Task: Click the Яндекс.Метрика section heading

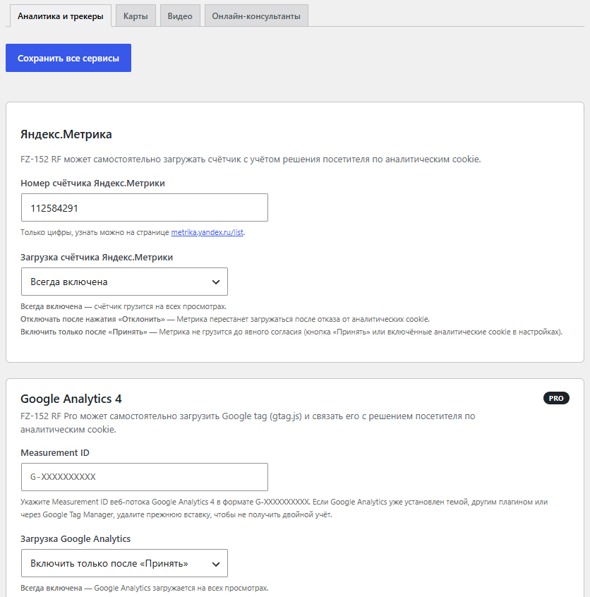Action: [66, 134]
